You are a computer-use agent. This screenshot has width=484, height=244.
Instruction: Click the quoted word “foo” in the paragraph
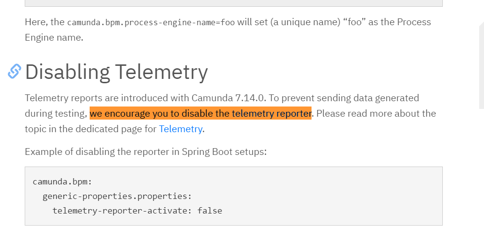coord(354,22)
